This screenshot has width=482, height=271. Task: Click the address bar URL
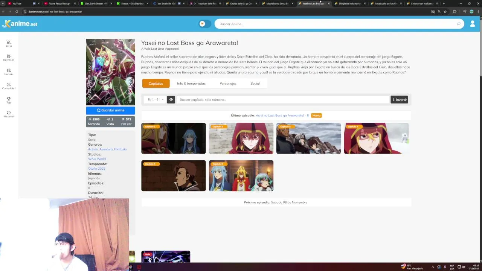coord(55,12)
